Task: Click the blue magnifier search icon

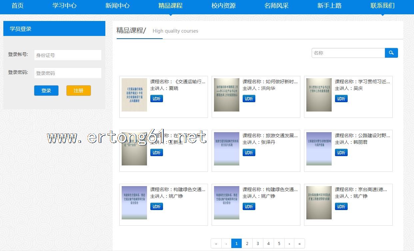Action: point(391,53)
